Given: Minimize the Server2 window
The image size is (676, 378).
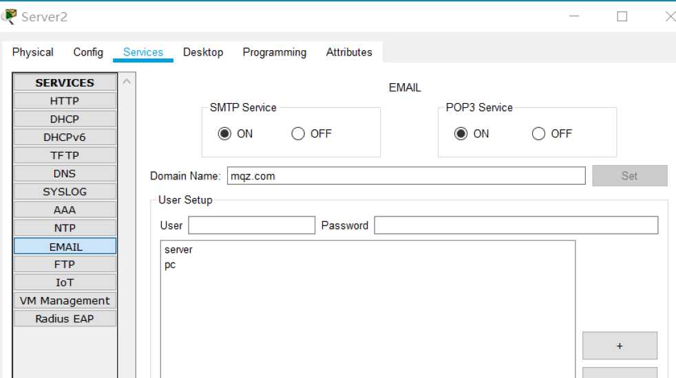Looking at the screenshot, I should pos(574,16).
